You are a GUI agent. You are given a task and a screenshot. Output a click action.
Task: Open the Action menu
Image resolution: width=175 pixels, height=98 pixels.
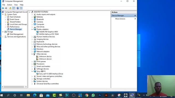[10, 5]
